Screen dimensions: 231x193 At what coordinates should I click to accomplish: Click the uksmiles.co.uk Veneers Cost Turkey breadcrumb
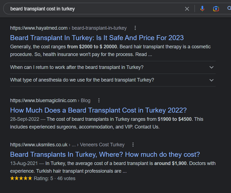67,145
